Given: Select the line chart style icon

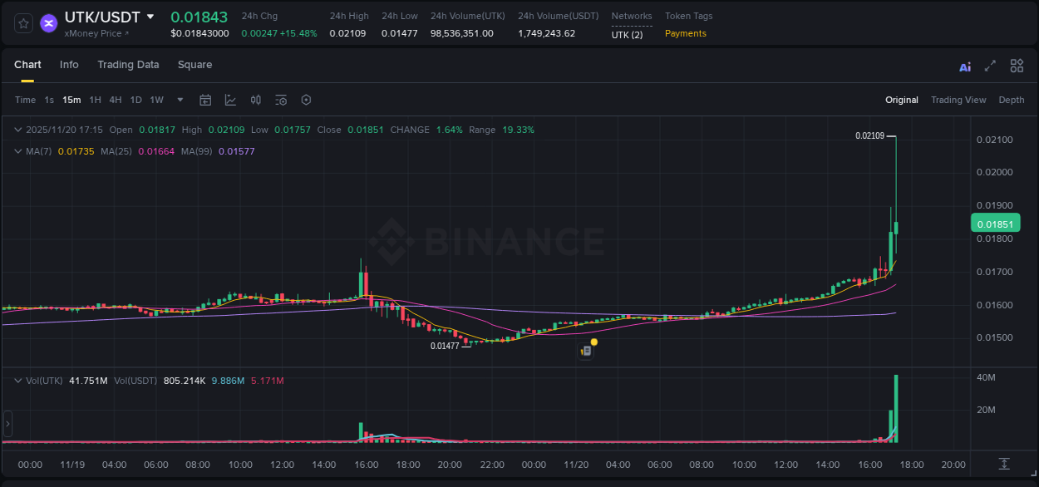Looking at the screenshot, I should coord(230,99).
